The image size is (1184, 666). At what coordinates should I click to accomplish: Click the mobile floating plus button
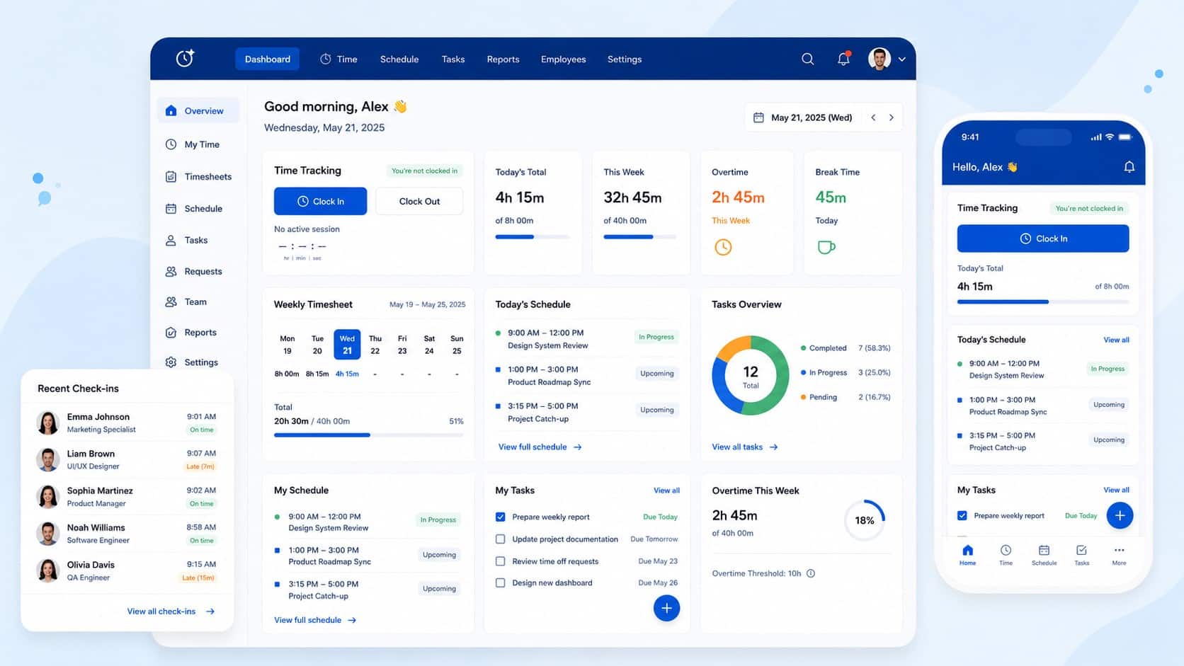1120,515
